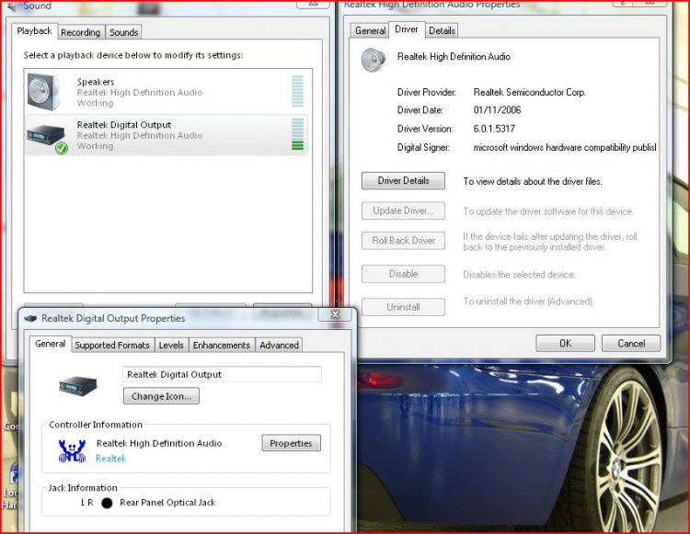Open the Supported Formats tab

(112, 345)
